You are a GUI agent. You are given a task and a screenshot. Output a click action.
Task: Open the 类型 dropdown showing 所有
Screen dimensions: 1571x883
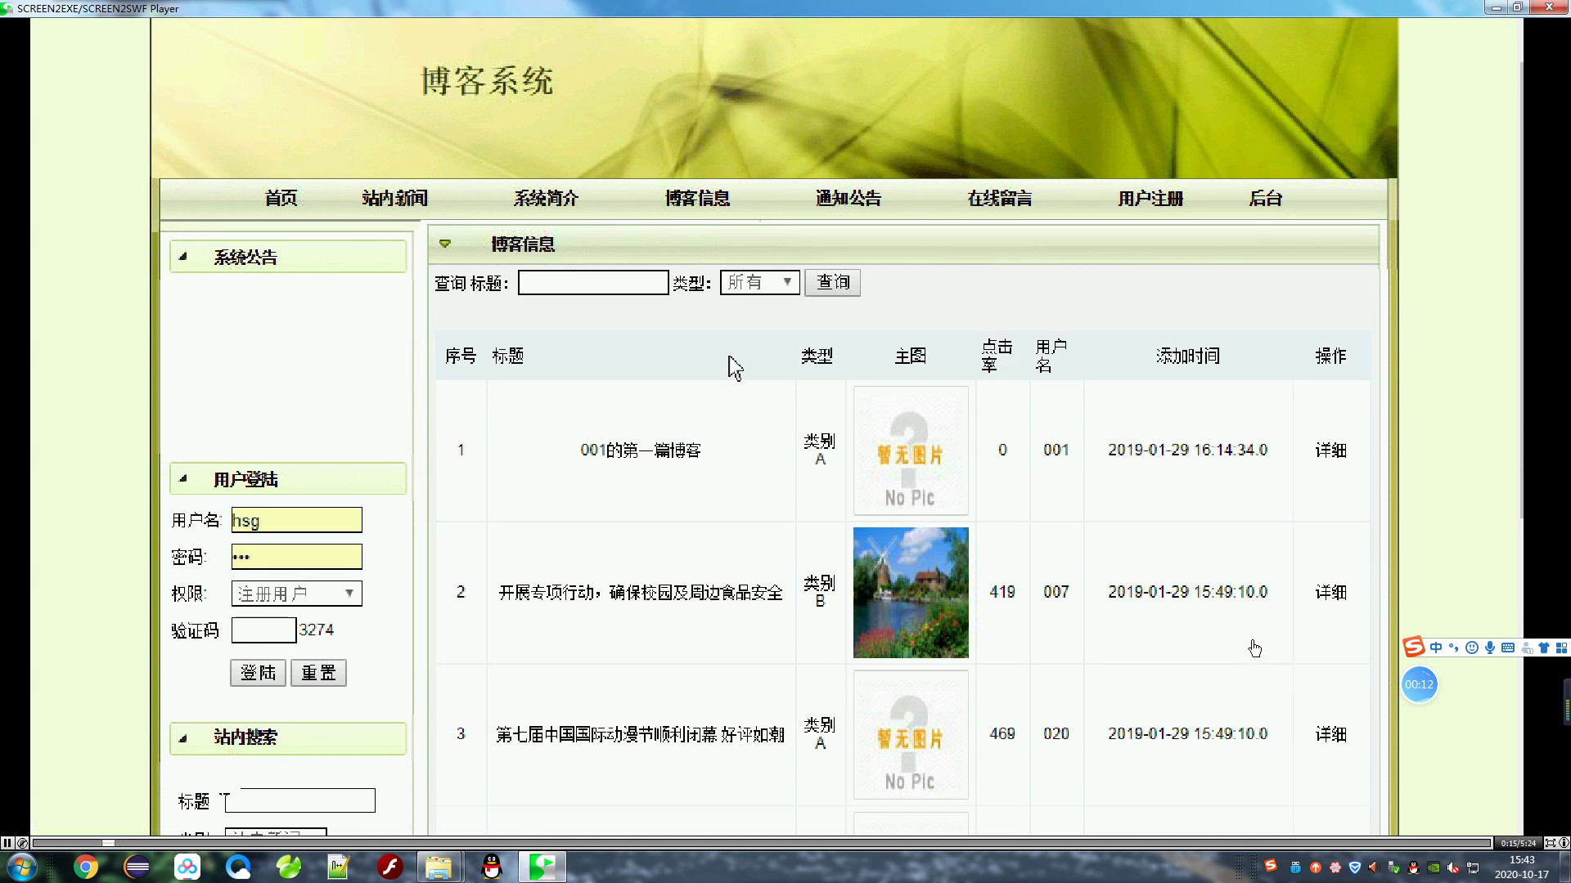click(760, 282)
